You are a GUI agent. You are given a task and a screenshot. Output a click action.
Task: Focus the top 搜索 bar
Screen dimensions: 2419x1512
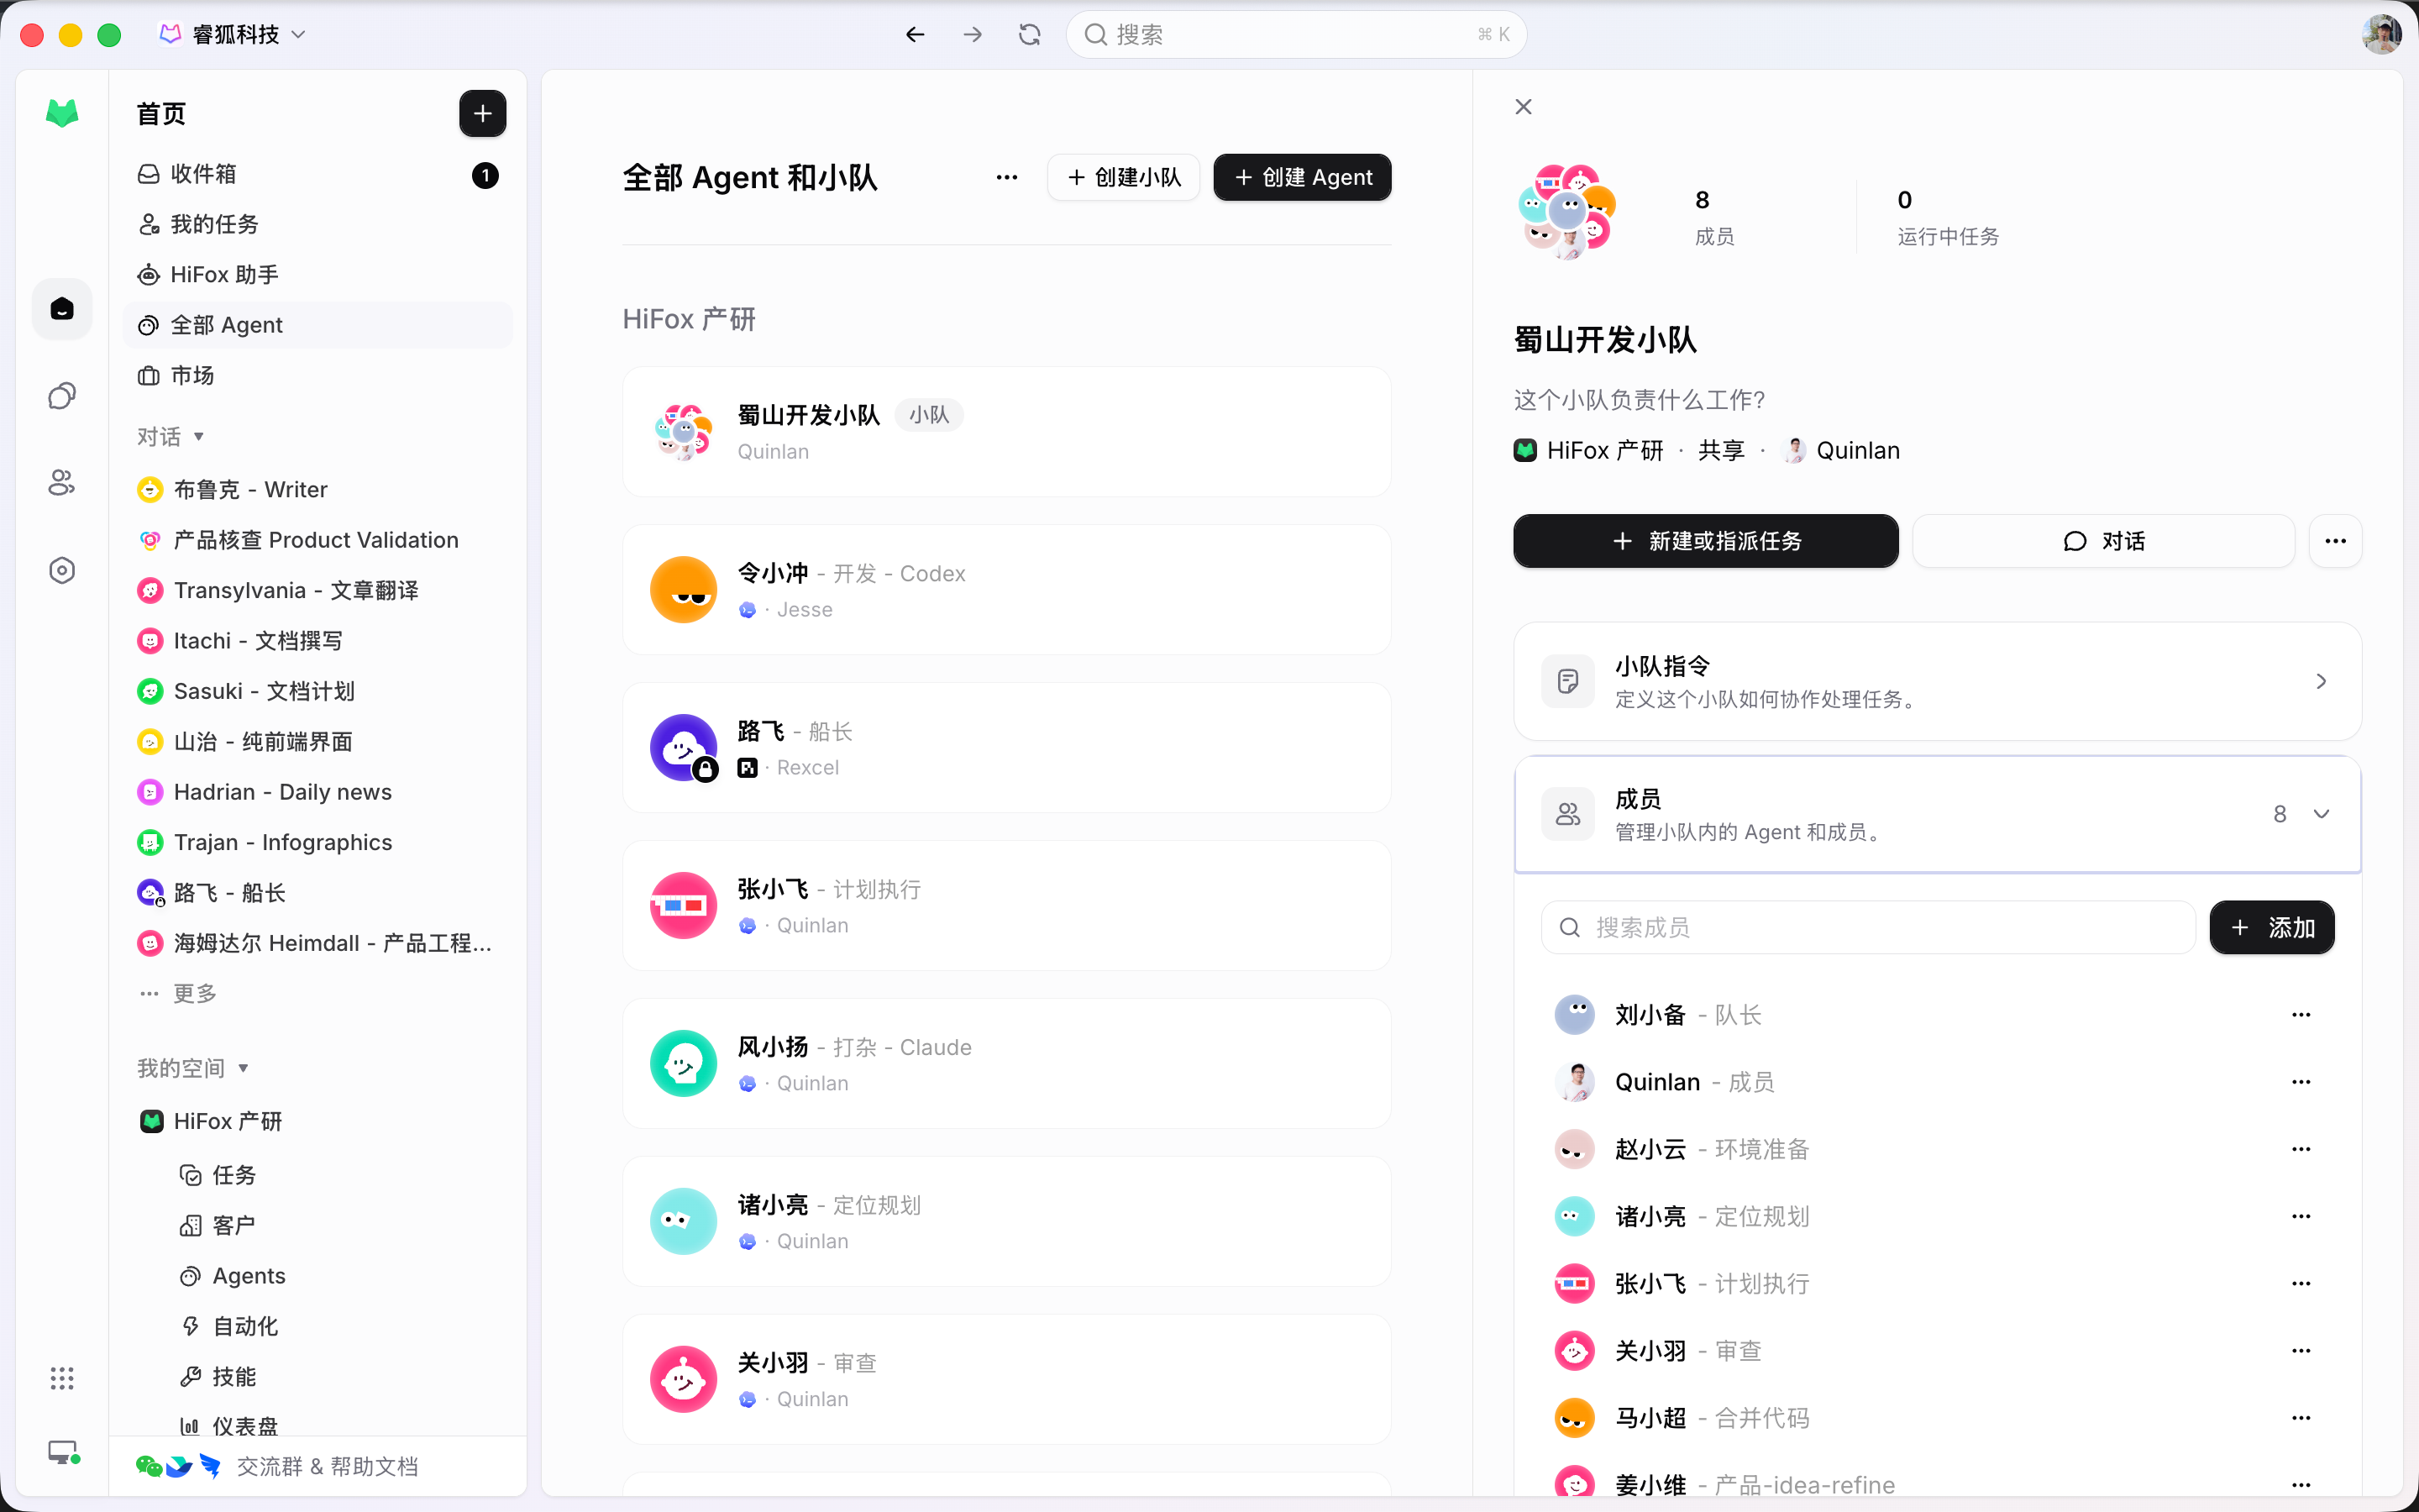(1297, 35)
